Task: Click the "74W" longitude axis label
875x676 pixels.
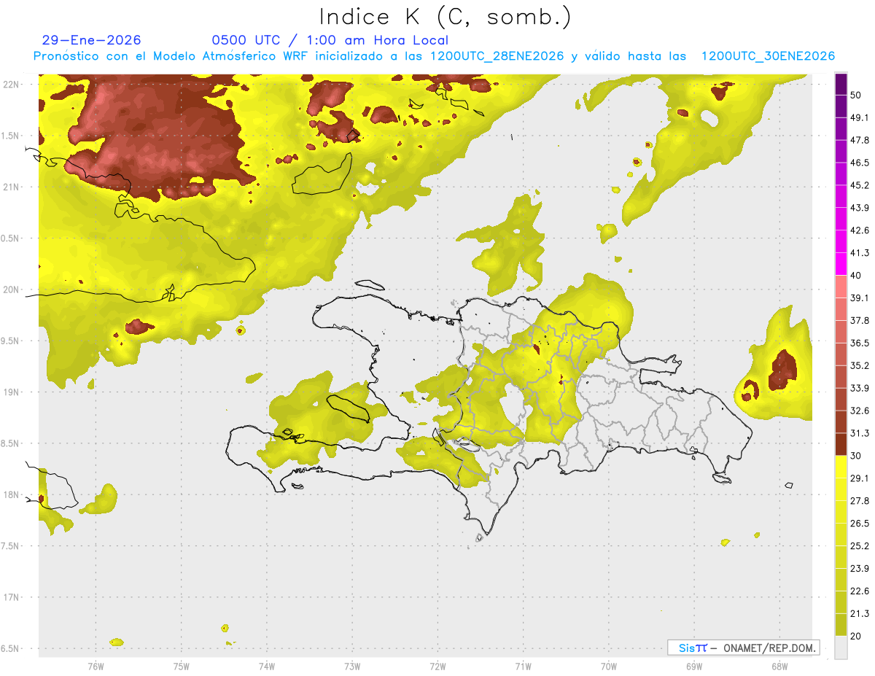Action: click(266, 667)
